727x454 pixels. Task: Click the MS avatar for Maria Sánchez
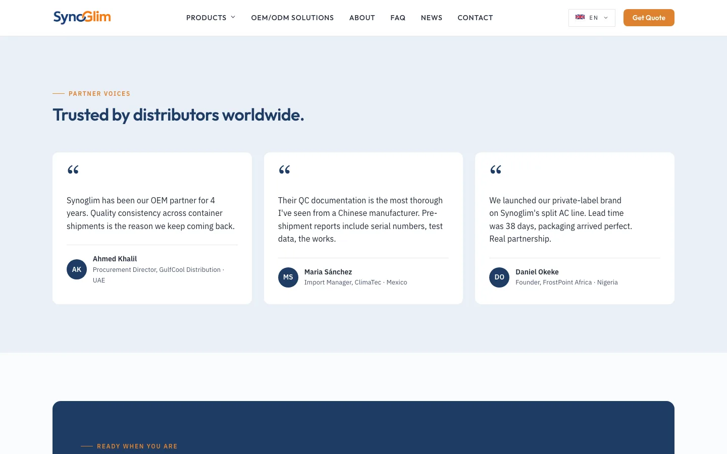coord(288,277)
